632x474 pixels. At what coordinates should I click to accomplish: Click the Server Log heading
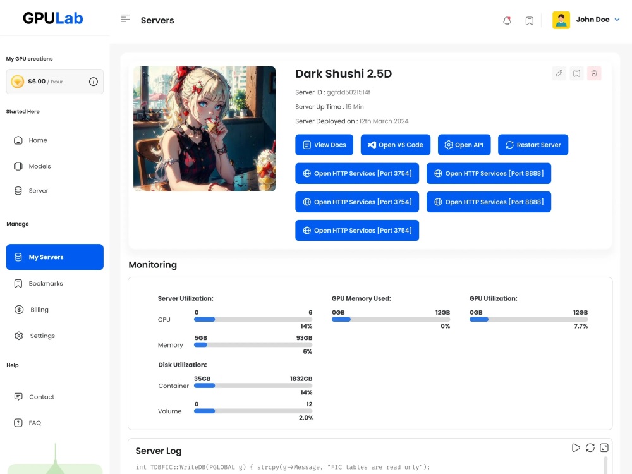(159, 451)
